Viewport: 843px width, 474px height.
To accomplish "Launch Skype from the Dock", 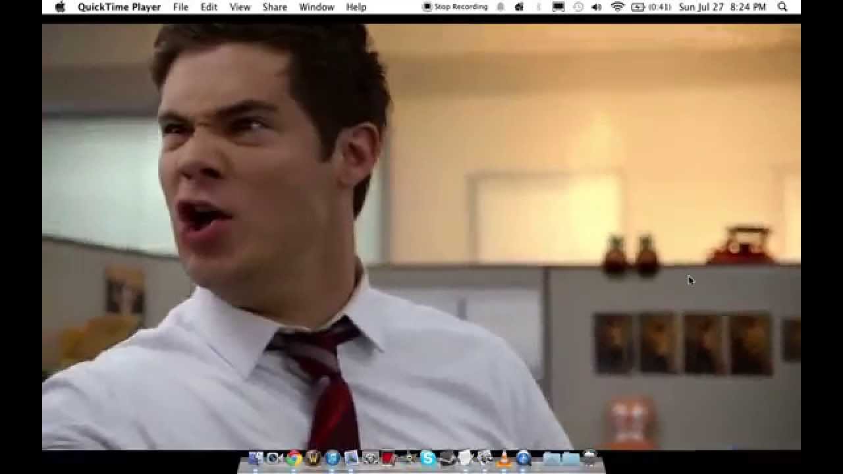I will 428,458.
